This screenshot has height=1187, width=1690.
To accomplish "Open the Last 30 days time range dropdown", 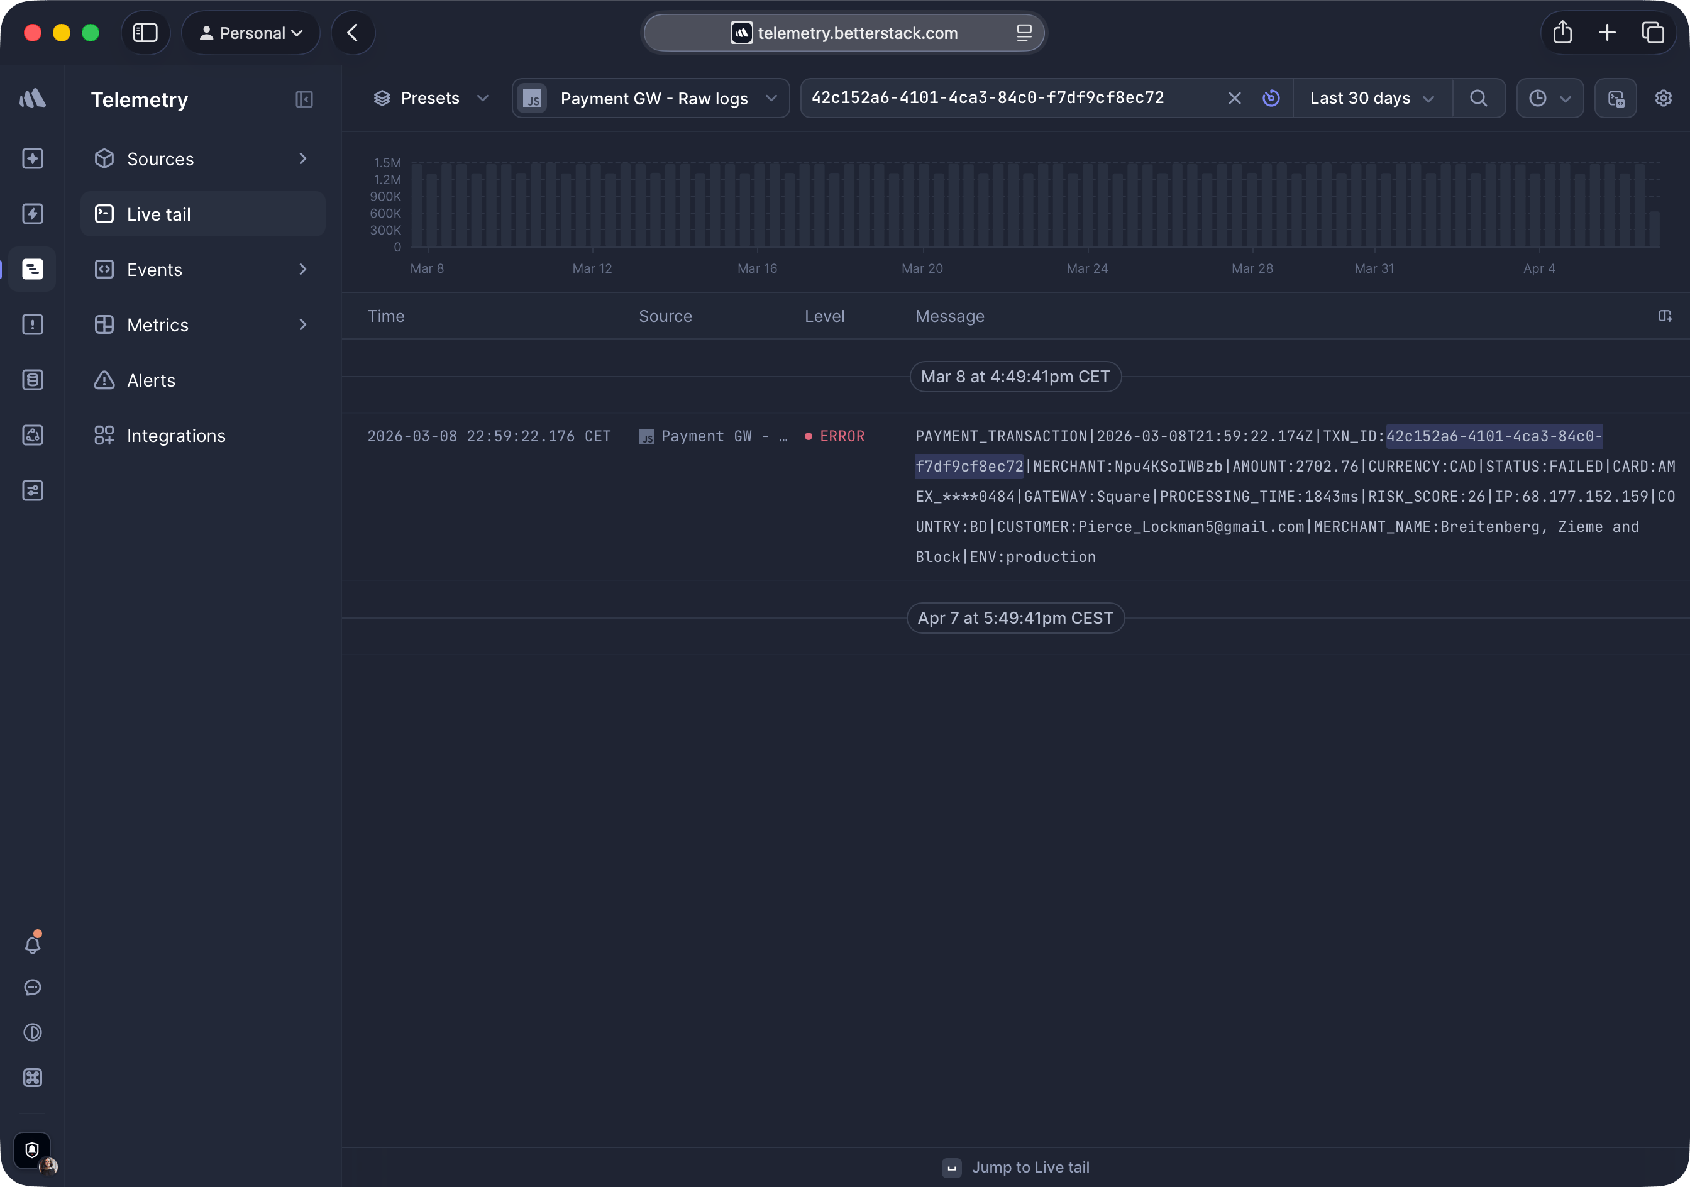I will tap(1371, 98).
